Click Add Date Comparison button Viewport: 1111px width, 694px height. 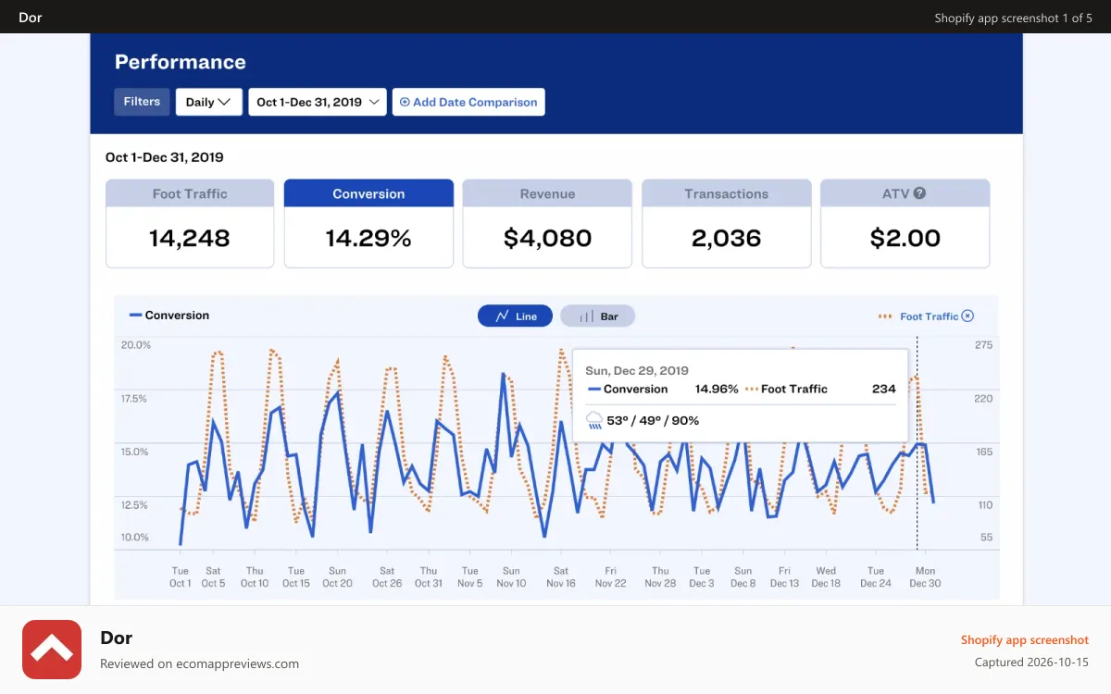[468, 102]
